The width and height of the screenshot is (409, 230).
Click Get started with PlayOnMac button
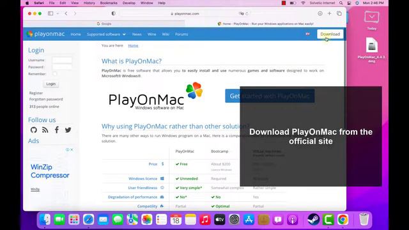[x=270, y=96]
